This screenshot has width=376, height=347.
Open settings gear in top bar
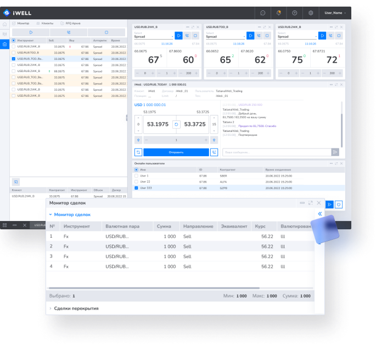point(311,13)
